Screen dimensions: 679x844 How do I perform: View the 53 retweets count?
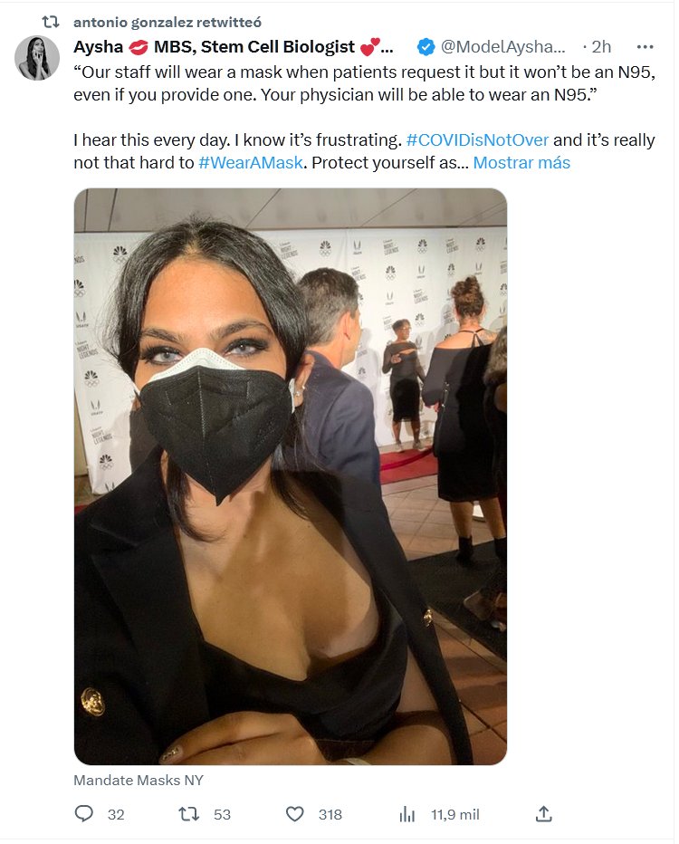point(222,814)
